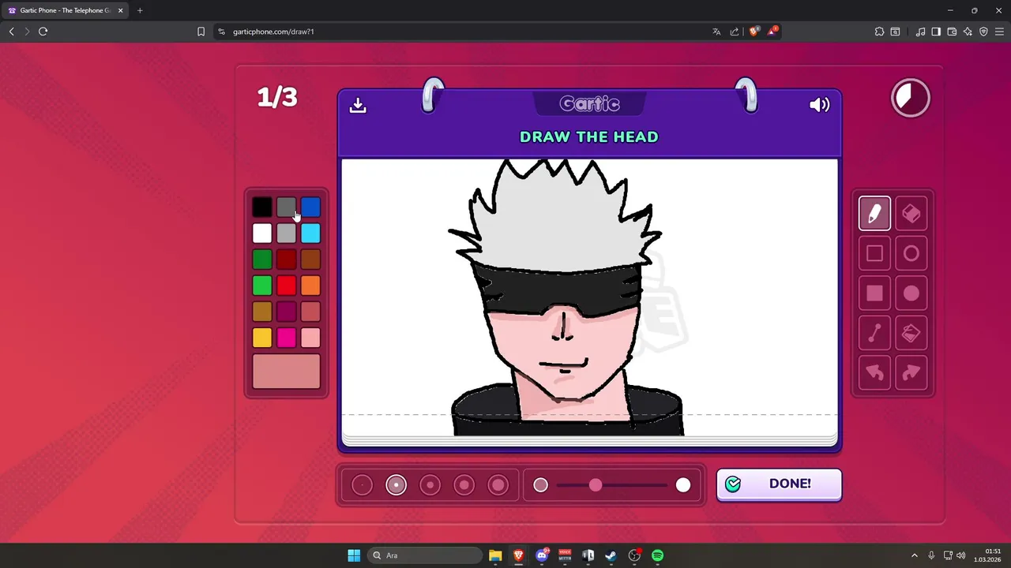Pick the dark green color swatch
Image resolution: width=1011 pixels, height=568 pixels.
(x=262, y=260)
